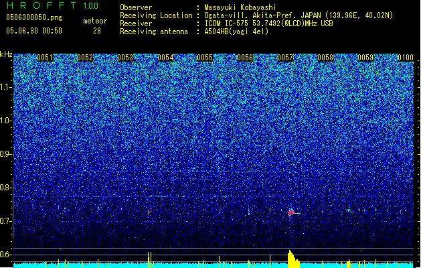Click the kHz axis unit label
421x268 pixels.
click(x=6, y=54)
